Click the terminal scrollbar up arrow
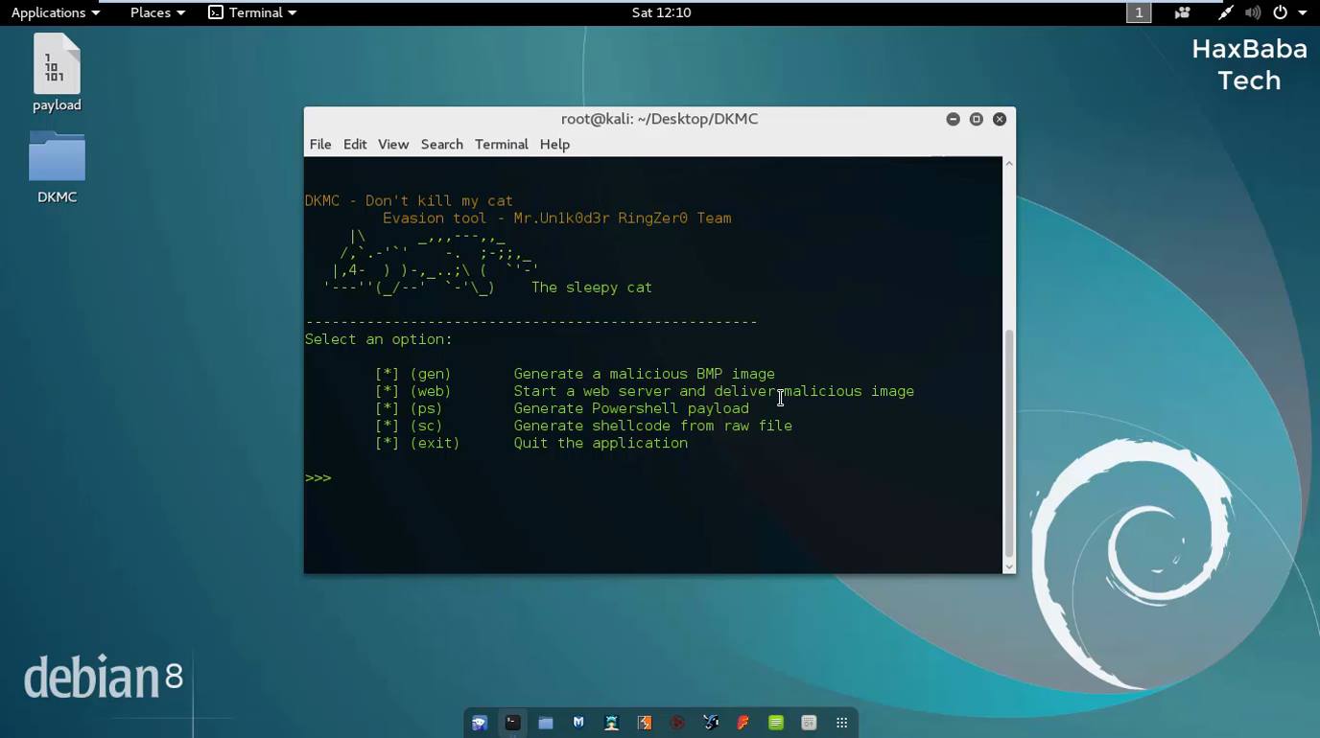 1009,164
